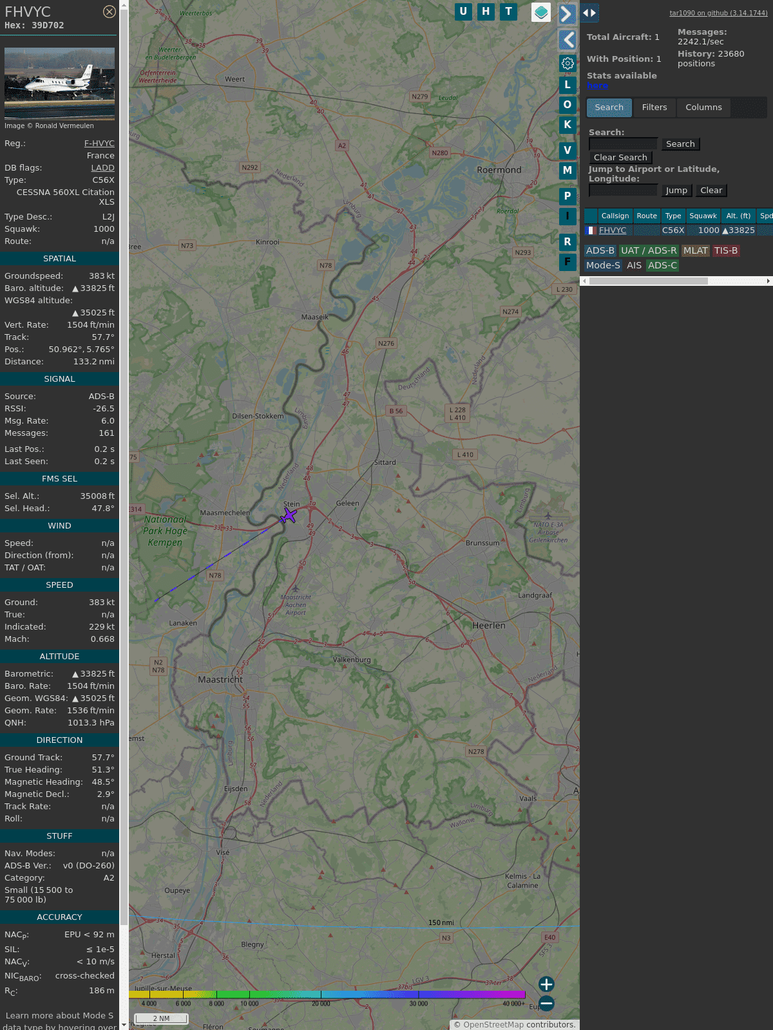The height and width of the screenshot is (1030, 773).
Task: Click the left chevron sidebar button
Action: pos(567,40)
